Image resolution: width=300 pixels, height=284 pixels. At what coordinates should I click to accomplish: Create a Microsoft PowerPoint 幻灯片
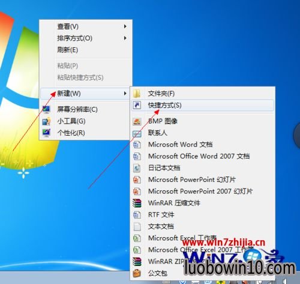203,180
